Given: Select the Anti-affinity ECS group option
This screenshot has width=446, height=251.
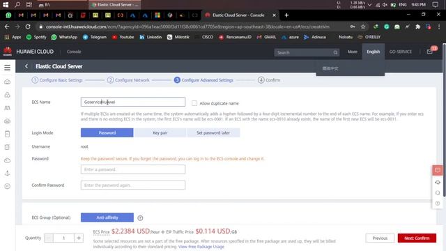Looking at the screenshot, I should 107,218.
